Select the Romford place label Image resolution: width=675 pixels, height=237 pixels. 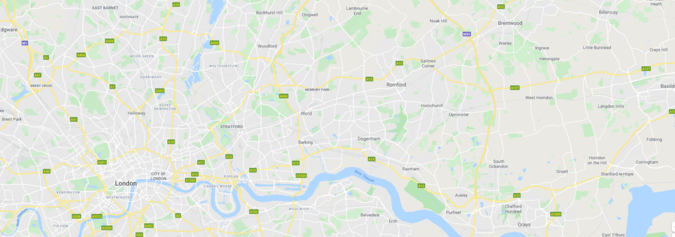396,84
